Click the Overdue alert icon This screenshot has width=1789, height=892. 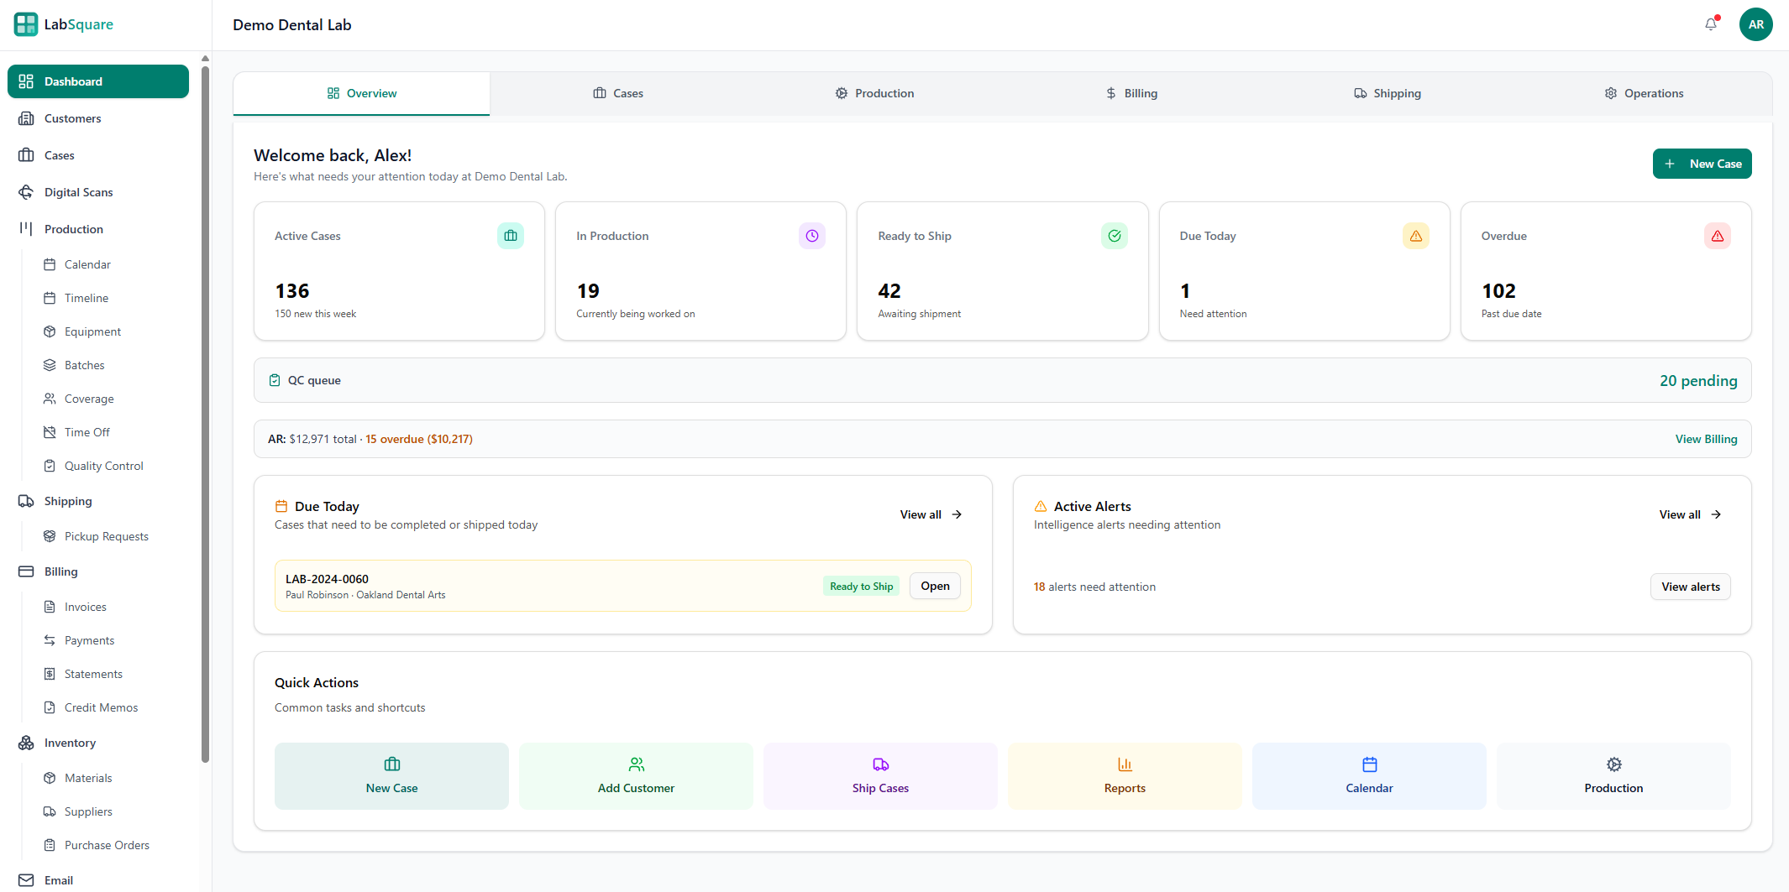click(x=1718, y=236)
